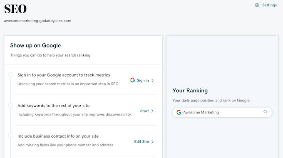Screen dimensions: 283x158
Task: Click the Awesome Marketing ranking search field
Action: pos(222,112)
